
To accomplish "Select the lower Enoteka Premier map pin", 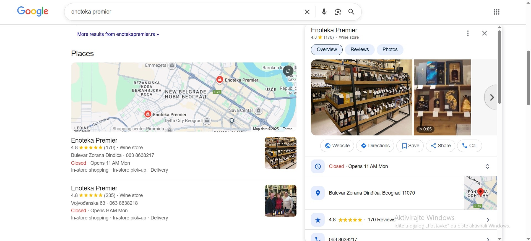I will (x=148, y=114).
